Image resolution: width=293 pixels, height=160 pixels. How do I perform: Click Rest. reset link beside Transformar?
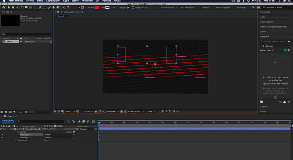coord(46,140)
